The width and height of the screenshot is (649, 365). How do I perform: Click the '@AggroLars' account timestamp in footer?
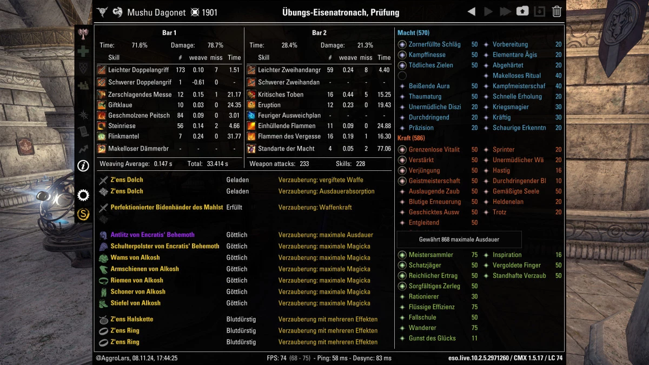(136, 358)
